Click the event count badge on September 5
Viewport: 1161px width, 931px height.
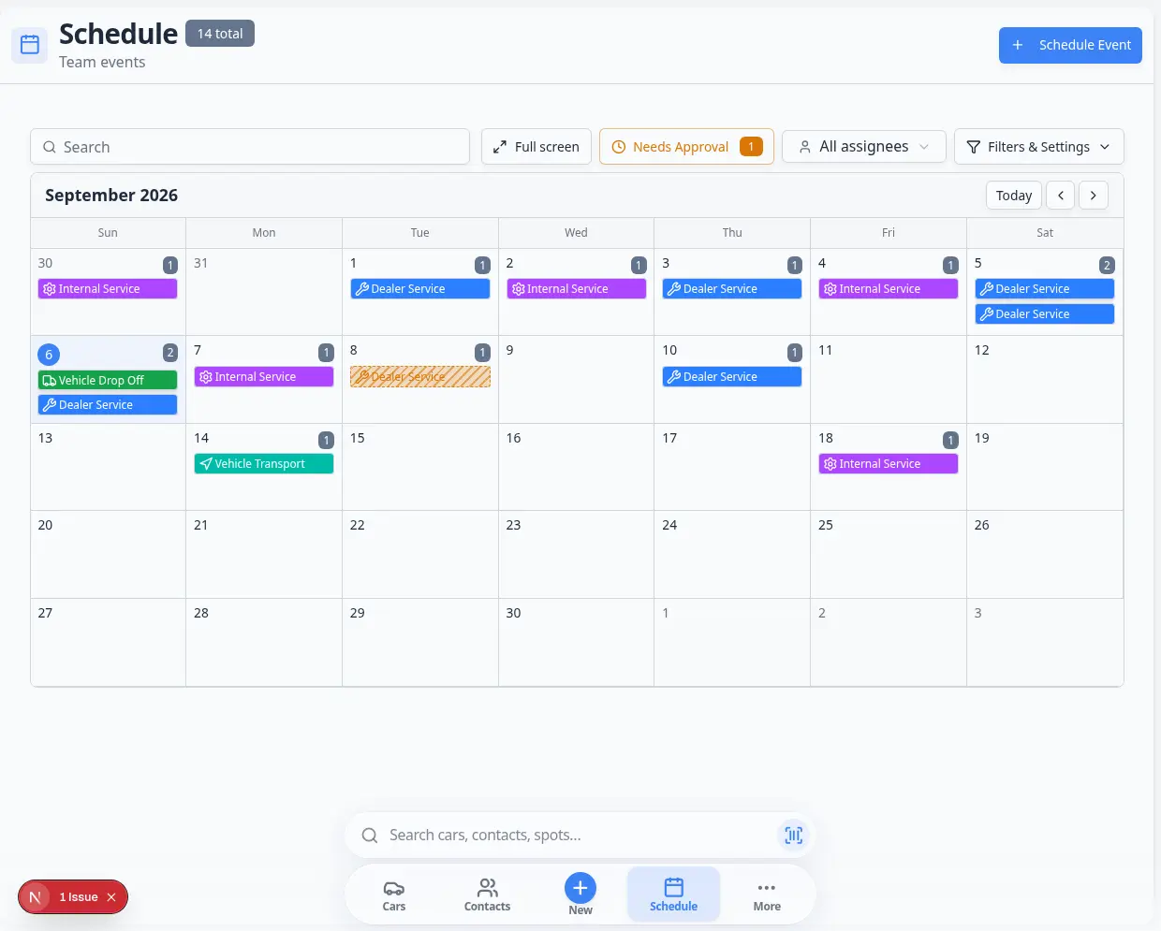[x=1107, y=265]
